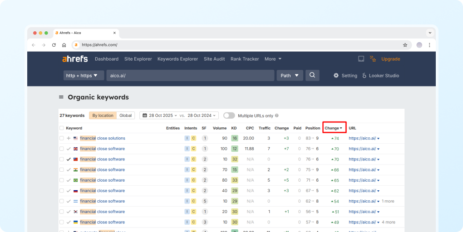Open the http + https protocol dropdown
463x232 pixels.
pyautogui.click(x=84, y=76)
